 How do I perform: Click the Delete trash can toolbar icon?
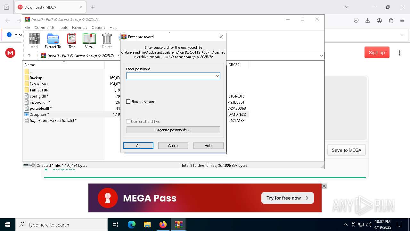pyautogui.click(x=107, y=41)
